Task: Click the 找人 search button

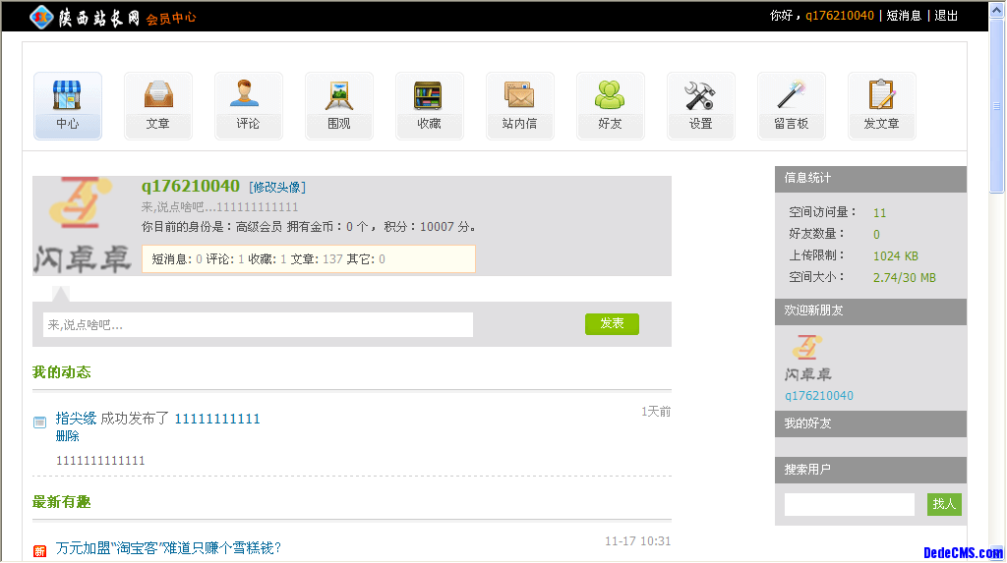Action: click(x=944, y=504)
